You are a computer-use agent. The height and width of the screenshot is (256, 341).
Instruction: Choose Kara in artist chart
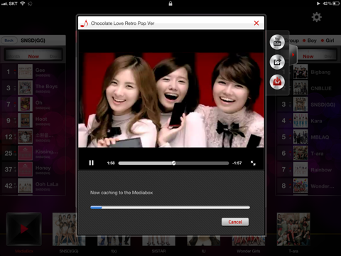coord(308,121)
